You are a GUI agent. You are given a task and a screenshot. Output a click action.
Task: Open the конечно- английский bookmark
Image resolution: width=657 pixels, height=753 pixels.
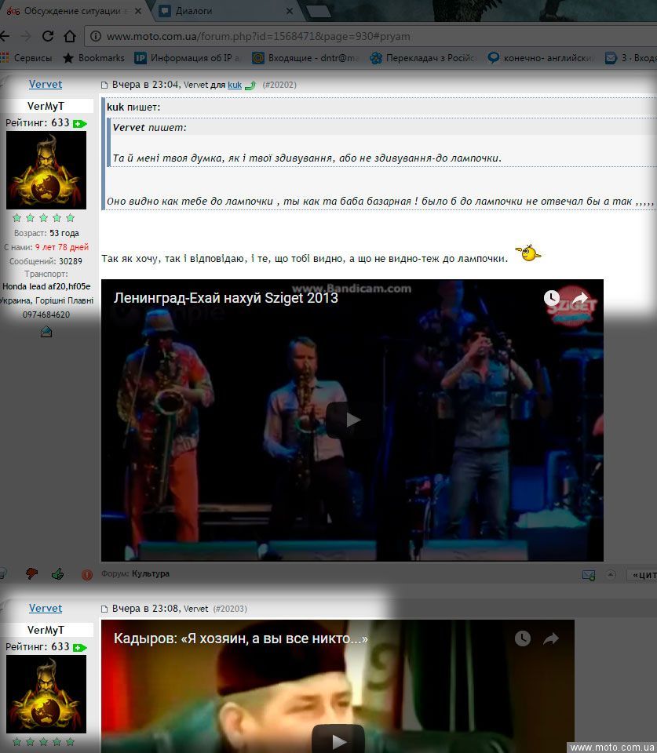click(541, 58)
